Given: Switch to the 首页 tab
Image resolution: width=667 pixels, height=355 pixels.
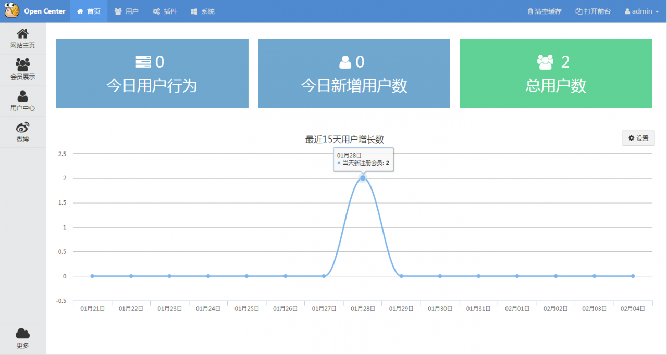Looking at the screenshot, I should [88, 11].
